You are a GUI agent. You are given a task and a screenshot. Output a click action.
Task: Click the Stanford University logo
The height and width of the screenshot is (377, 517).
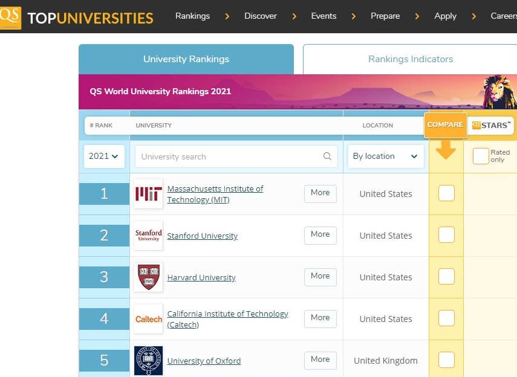coord(148,236)
